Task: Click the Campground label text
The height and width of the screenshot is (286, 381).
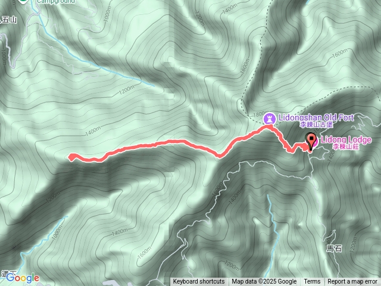Action: click(x=56, y=1)
